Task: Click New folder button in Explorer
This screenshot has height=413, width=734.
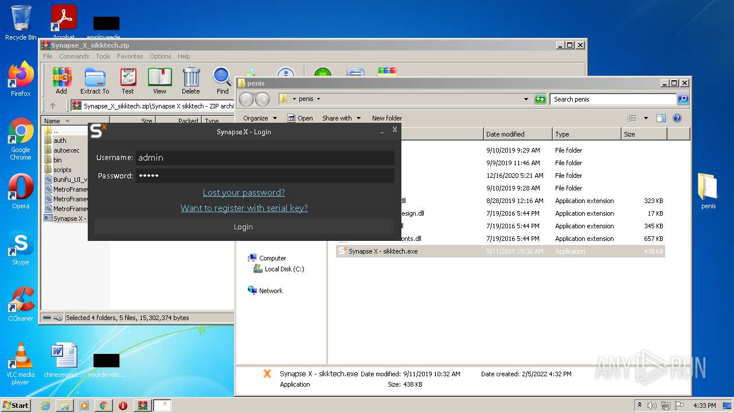Action: click(387, 118)
